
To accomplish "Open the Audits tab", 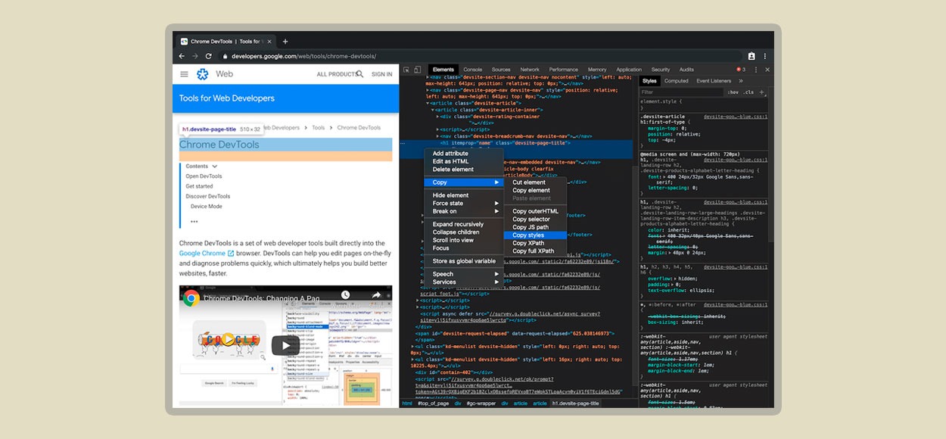I will coord(686,70).
